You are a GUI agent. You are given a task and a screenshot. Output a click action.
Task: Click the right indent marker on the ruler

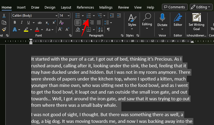(x=192, y=42)
